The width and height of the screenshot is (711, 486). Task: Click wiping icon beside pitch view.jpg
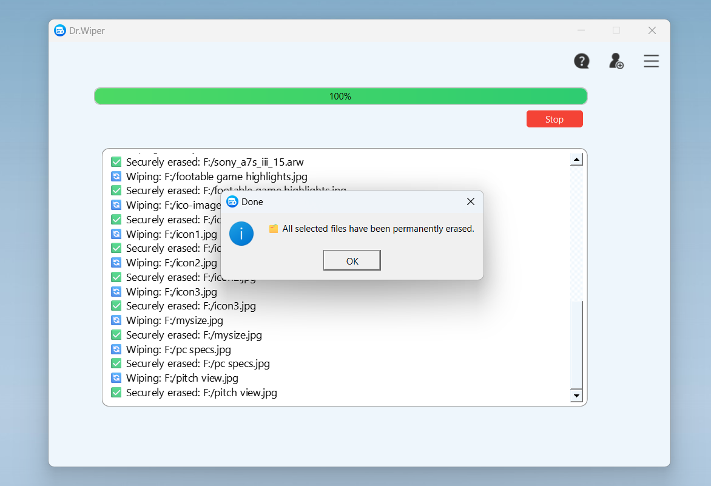coord(116,378)
